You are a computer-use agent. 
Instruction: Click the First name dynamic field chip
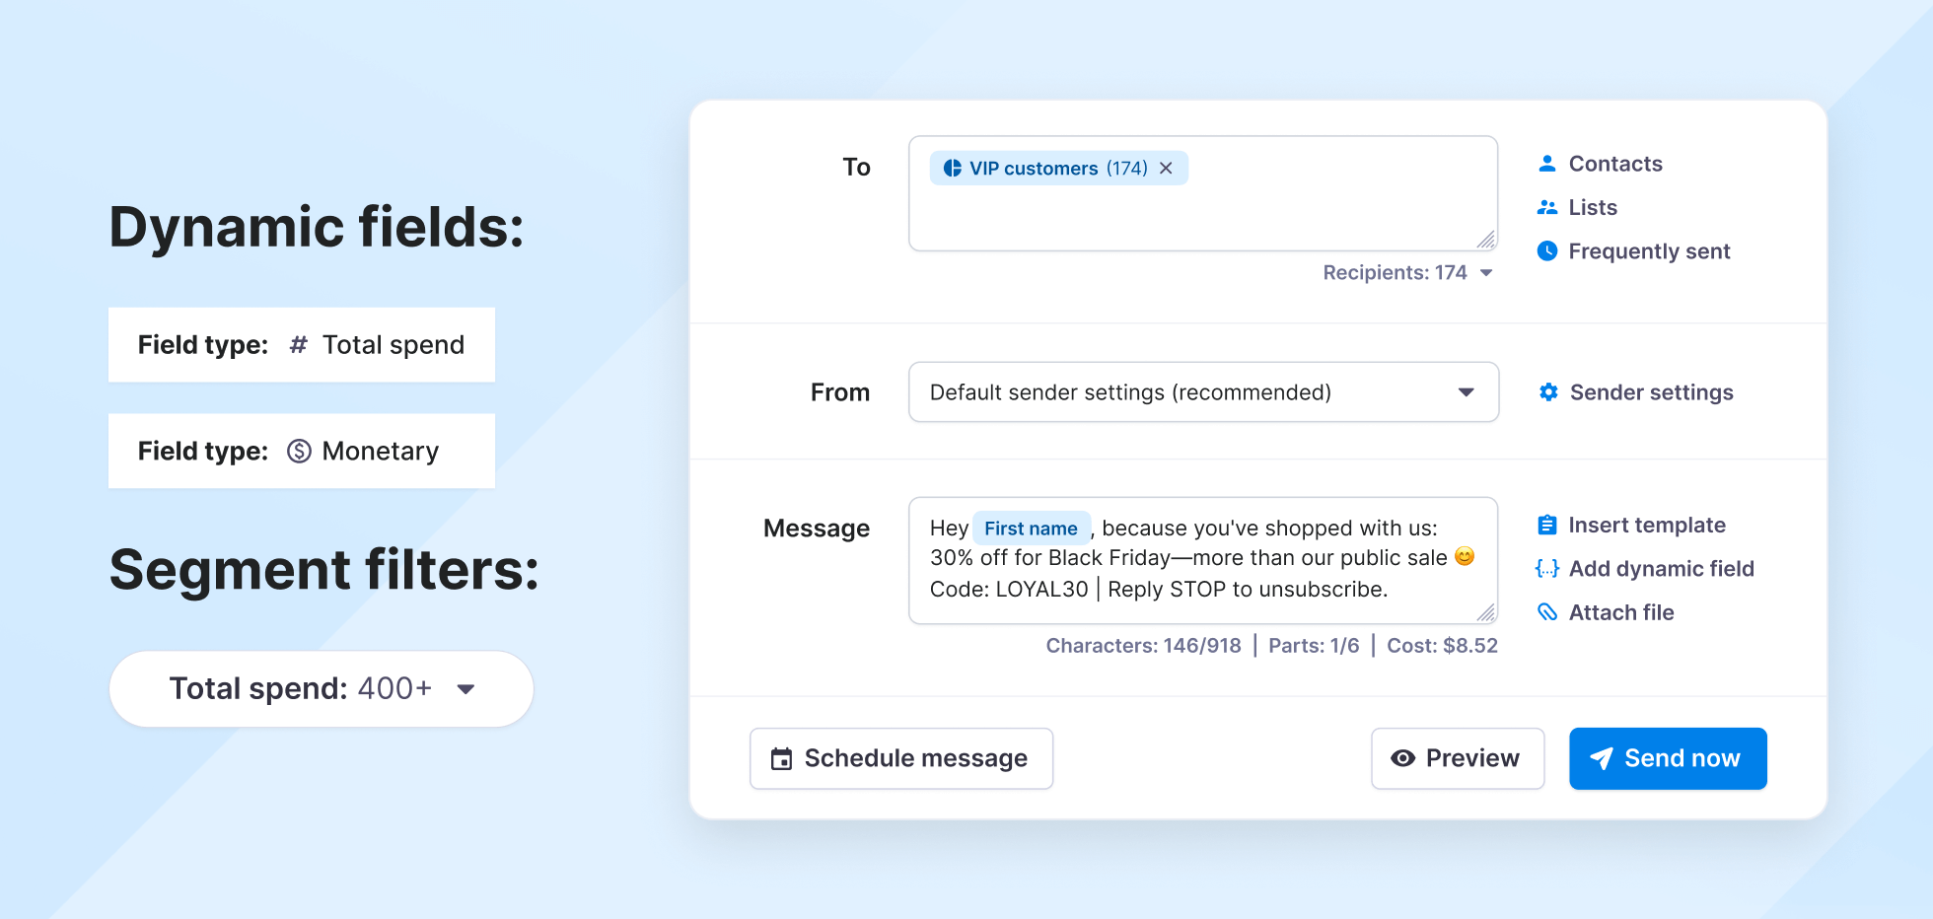[1031, 529]
